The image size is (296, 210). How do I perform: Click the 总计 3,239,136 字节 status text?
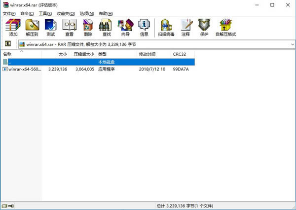click(185, 206)
